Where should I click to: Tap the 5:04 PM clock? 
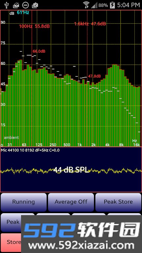point(129,5)
